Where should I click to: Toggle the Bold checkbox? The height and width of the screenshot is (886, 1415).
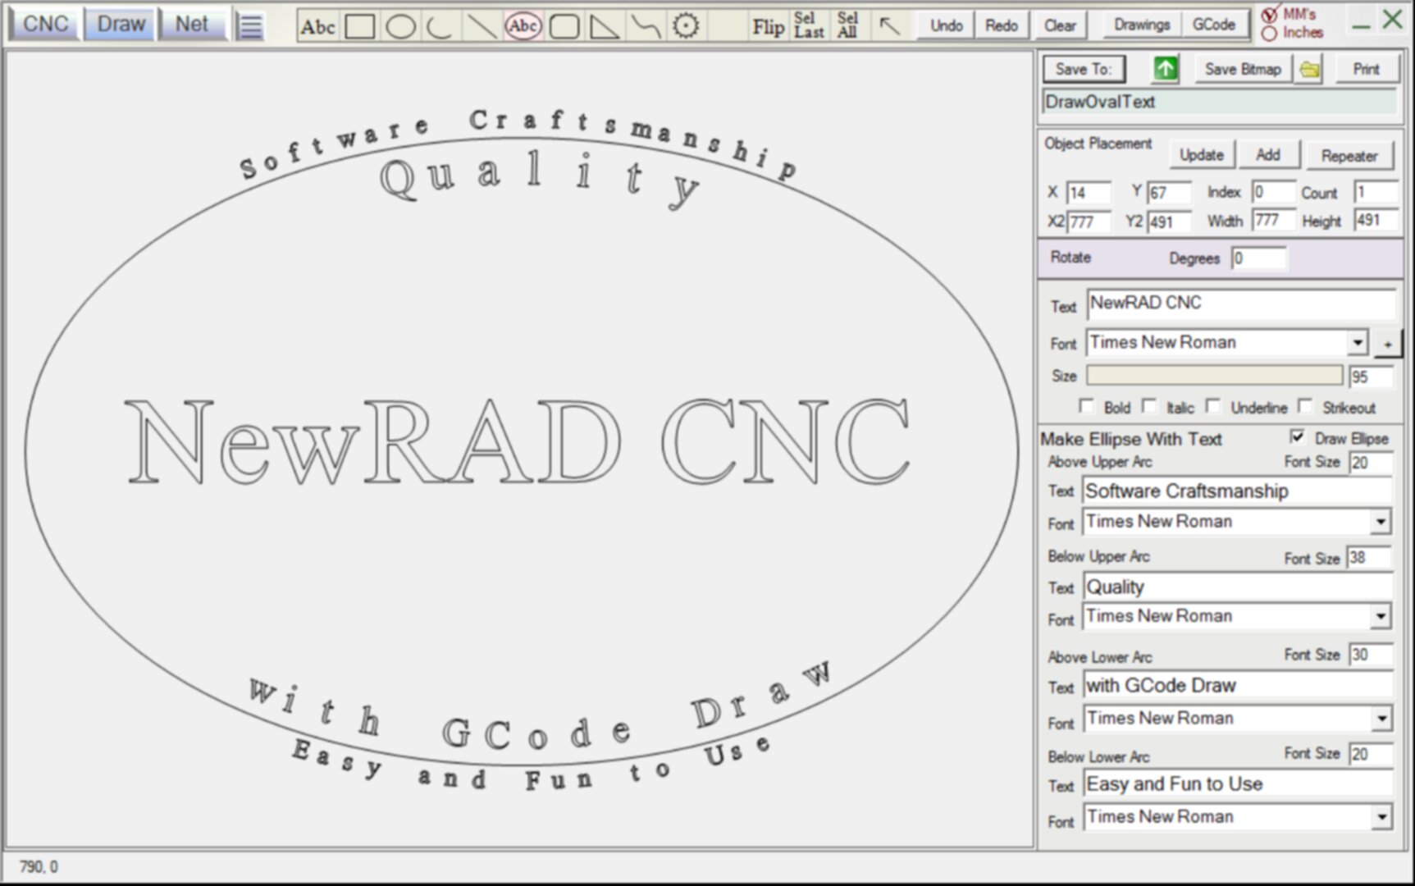pos(1086,406)
